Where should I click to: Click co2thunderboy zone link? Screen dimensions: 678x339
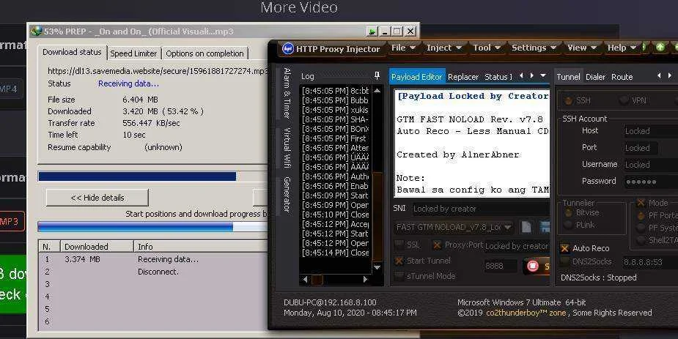[x=526, y=313]
